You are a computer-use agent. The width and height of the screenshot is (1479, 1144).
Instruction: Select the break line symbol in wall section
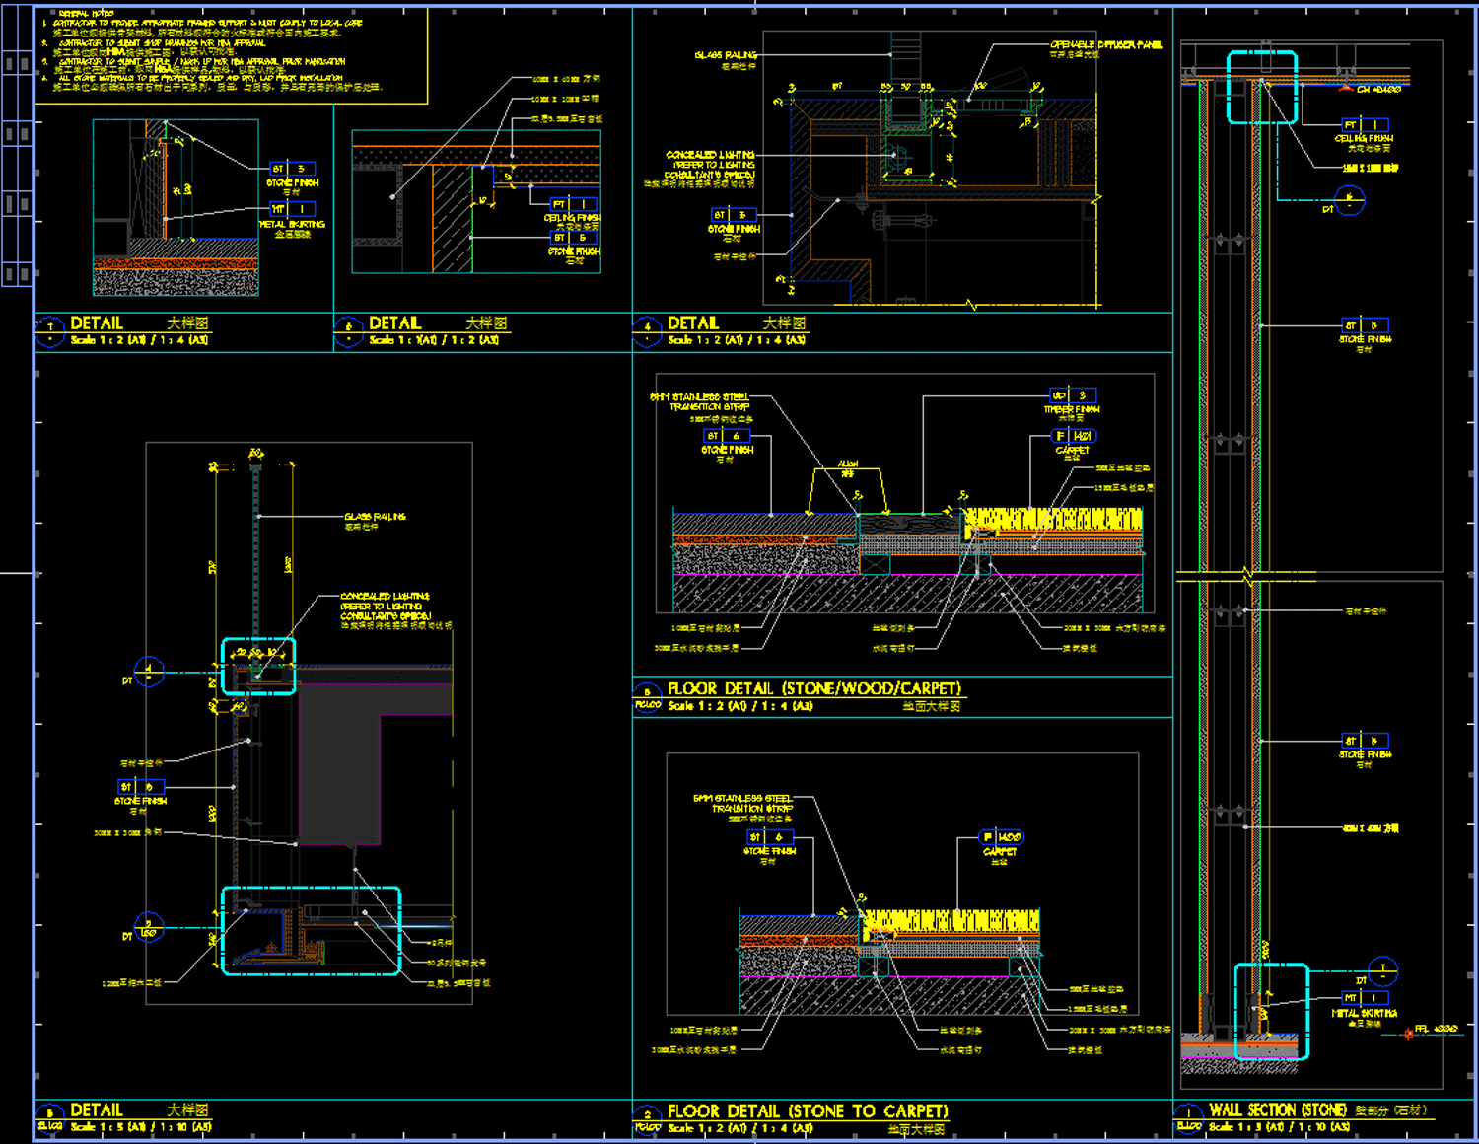point(1250,574)
